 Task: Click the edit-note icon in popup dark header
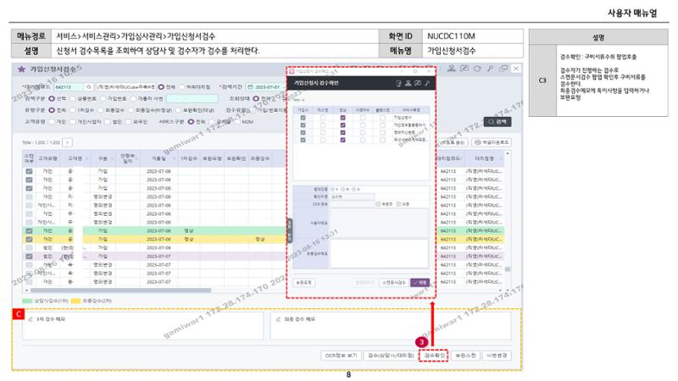click(x=417, y=83)
